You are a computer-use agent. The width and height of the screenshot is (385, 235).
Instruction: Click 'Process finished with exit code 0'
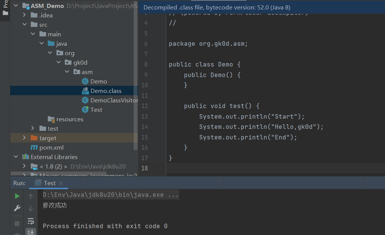coord(105,226)
